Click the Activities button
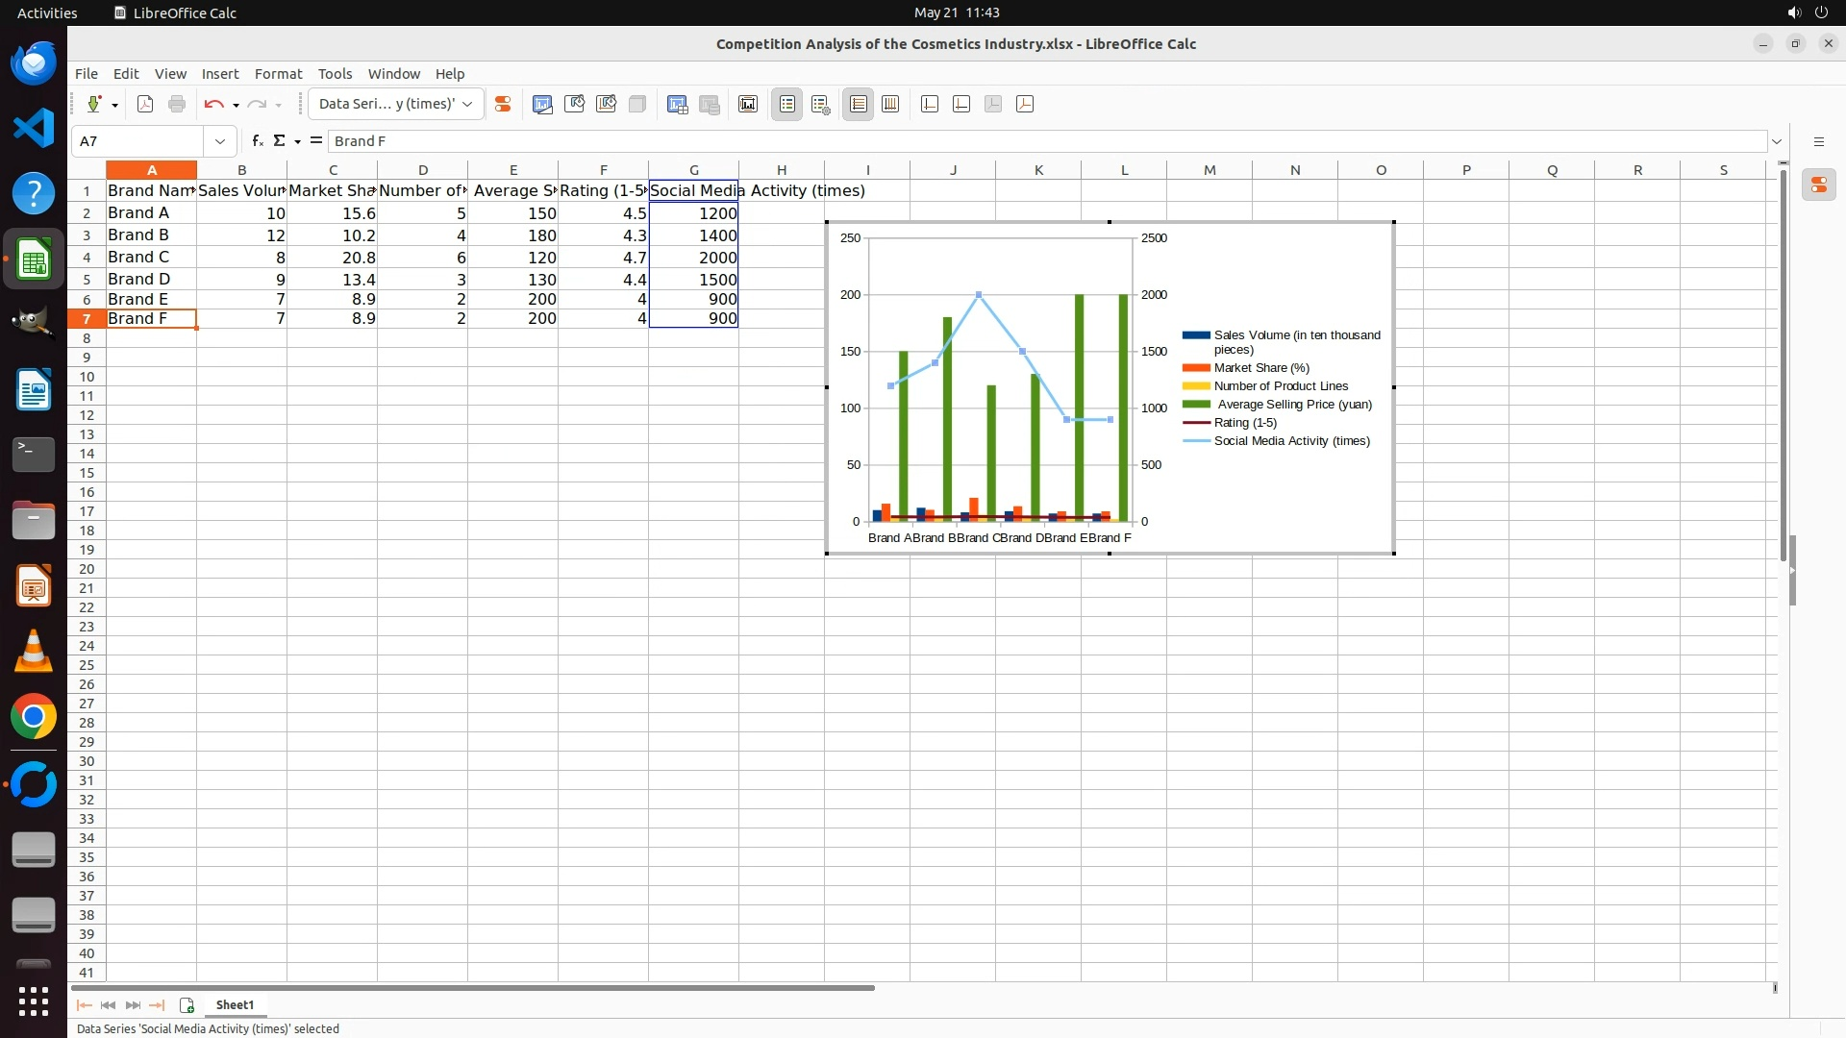 (x=47, y=12)
